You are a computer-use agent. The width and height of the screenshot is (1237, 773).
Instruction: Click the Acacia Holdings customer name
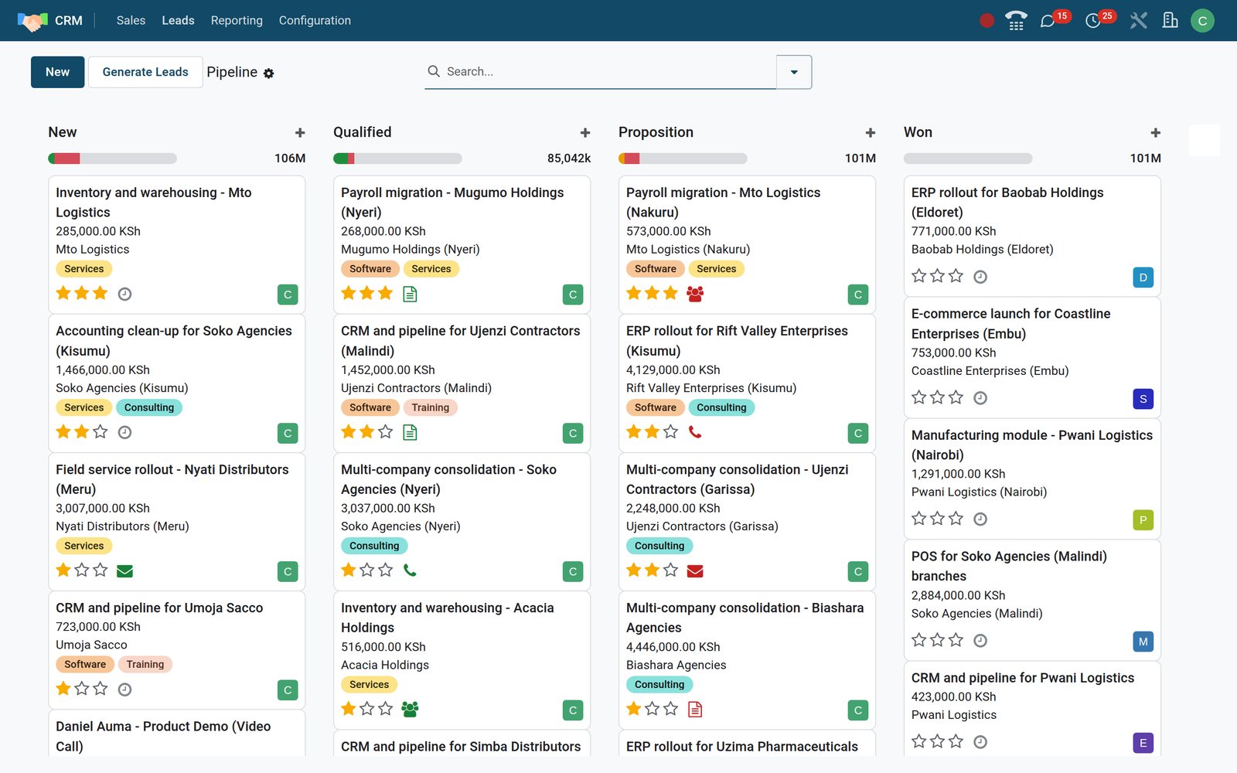point(385,665)
